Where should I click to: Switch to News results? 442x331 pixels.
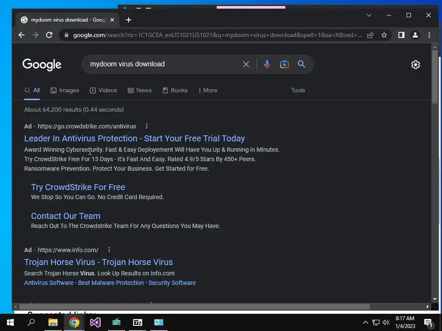[139, 91]
